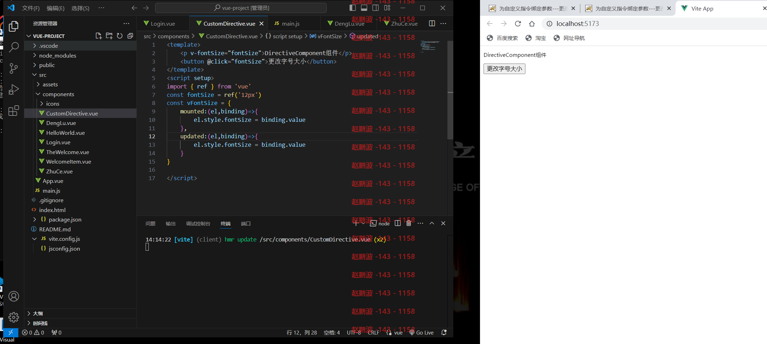This screenshot has height=344, width=767.
Task: Open the Accounts menu in activity bar
Action: pyautogui.click(x=13, y=296)
